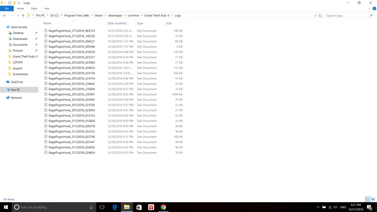Open Downloads in the navigation pane
Screen dimensions: 377x212
tap(20, 39)
